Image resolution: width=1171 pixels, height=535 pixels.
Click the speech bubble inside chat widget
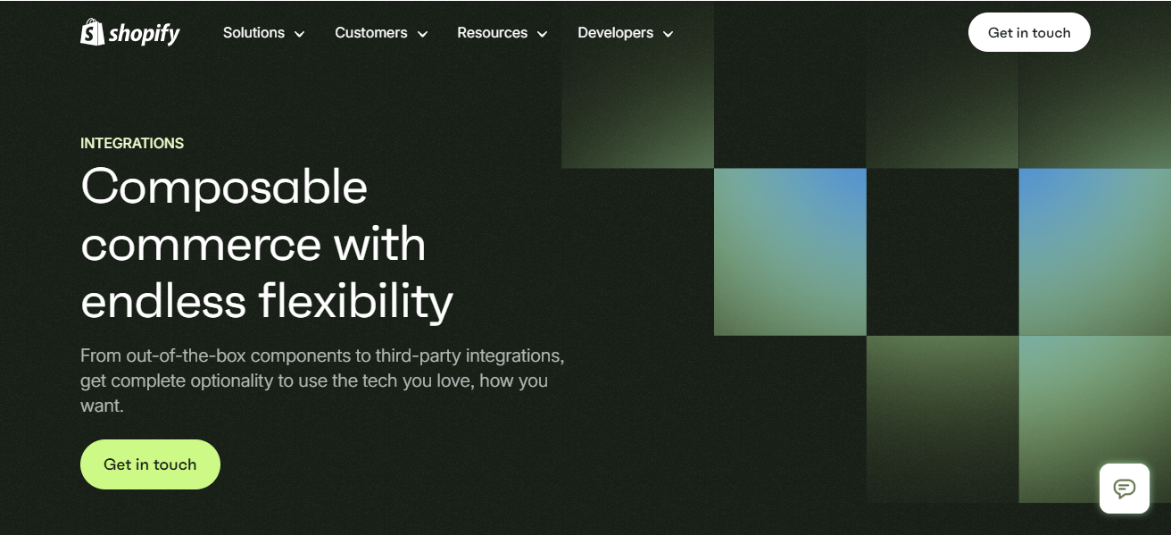coord(1124,489)
